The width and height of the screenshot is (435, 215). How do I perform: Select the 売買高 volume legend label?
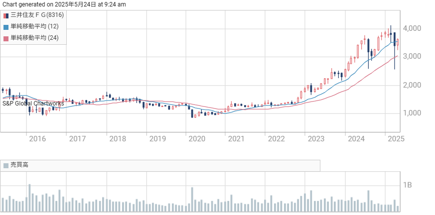point(19,165)
